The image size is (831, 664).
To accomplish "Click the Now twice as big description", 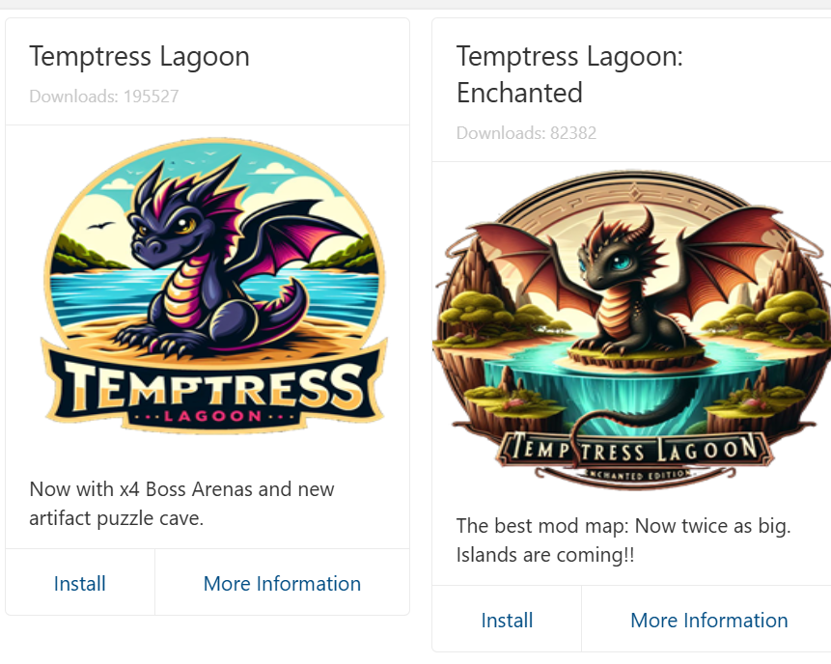I will [x=623, y=540].
